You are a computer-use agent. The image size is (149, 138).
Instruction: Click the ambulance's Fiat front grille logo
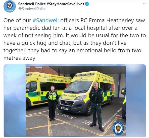(x=66, y=102)
